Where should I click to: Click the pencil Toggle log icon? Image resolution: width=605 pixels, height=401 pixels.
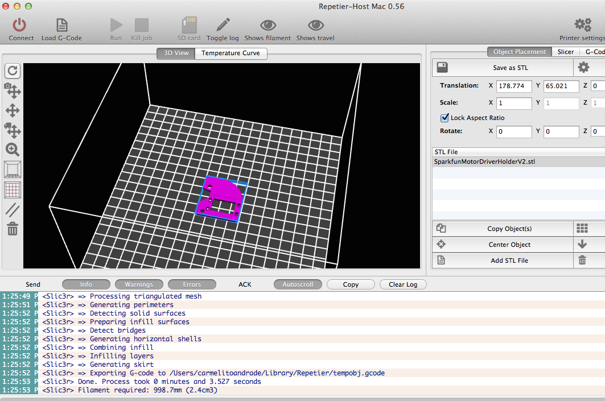[x=223, y=24]
